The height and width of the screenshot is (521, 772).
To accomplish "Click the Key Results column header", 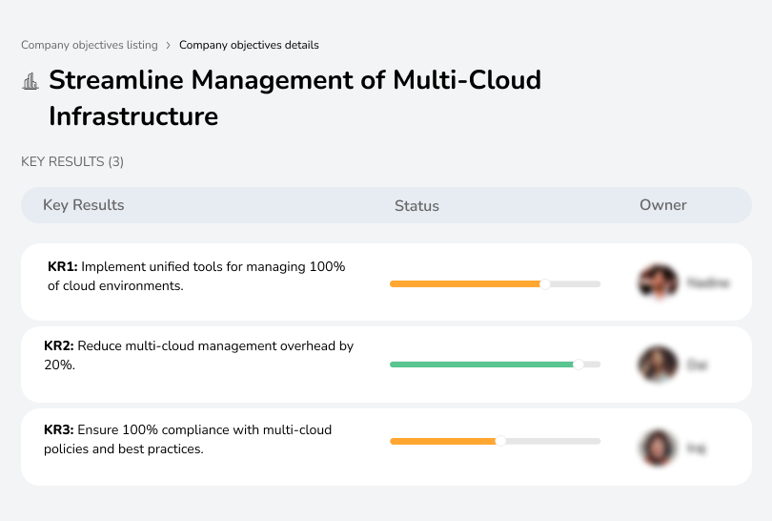I will point(84,205).
